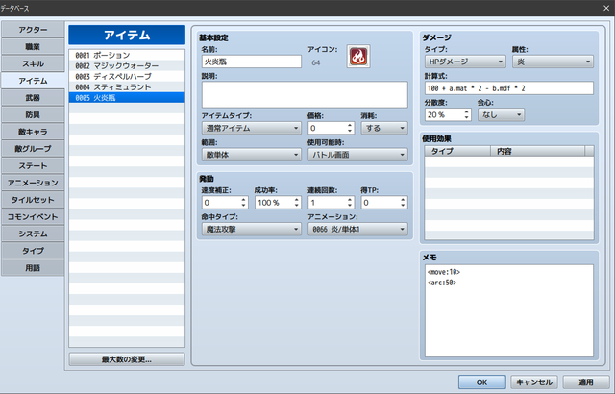Open the タイプ tab

tap(33, 251)
